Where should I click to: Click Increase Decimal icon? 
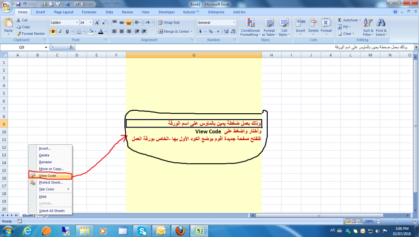click(x=226, y=31)
